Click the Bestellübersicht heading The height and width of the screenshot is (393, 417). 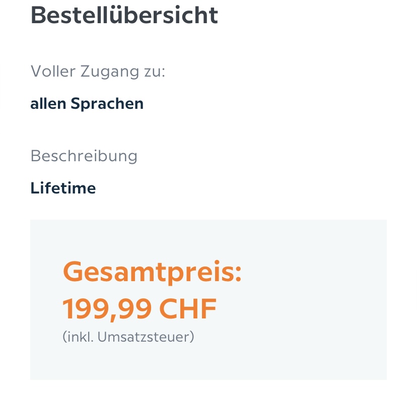pyautogui.click(x=124, y=15)
